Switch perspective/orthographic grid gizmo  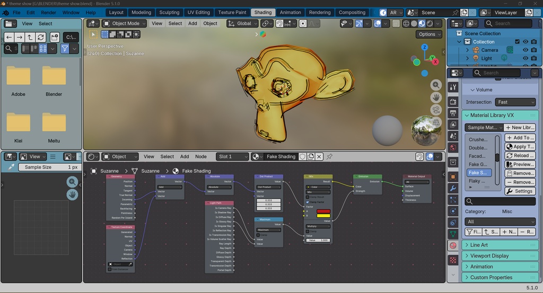tap(436, 122)
